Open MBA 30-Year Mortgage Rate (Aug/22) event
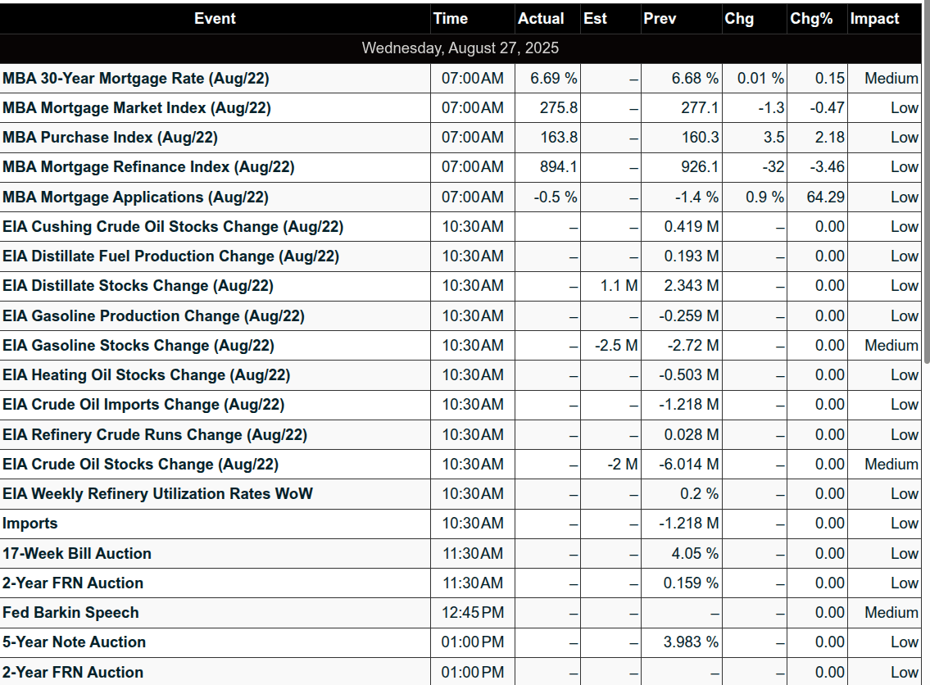 136,79
